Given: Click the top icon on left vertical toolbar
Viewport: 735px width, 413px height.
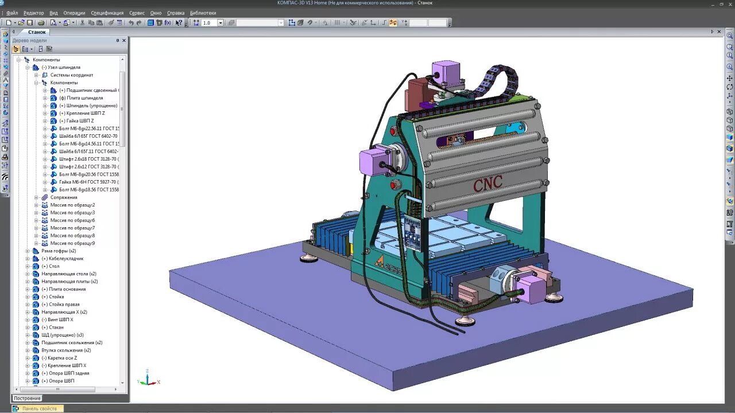Looking at the screenshot, I should 5,34.
